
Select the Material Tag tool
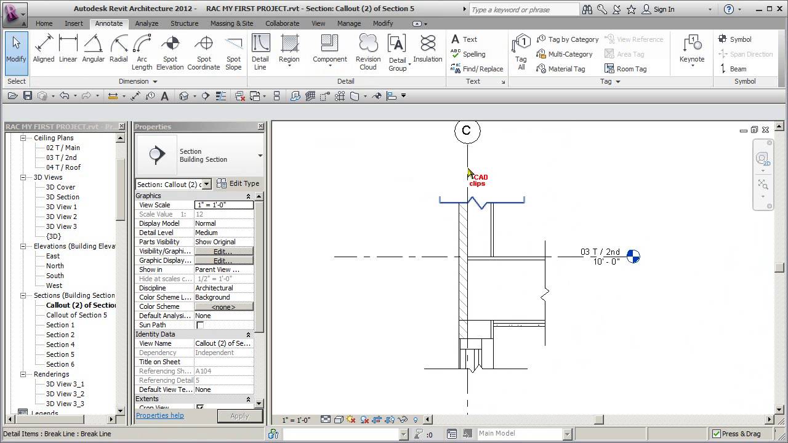561,69
